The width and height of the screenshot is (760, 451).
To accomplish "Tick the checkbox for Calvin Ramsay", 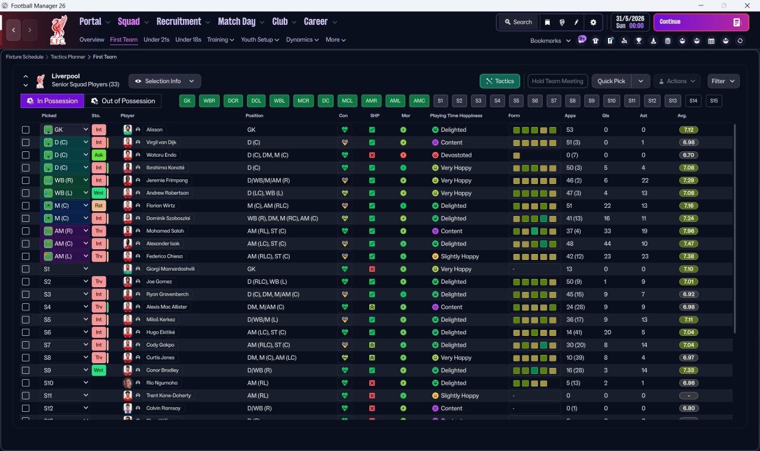I will [x=26, y=408].
